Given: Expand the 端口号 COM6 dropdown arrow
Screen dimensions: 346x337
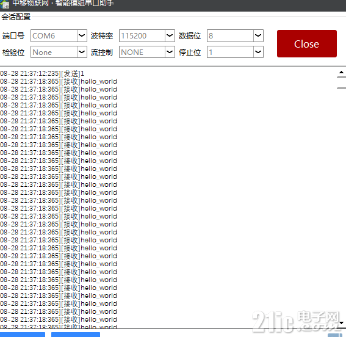Looking at the screenshot, I should pos(82,36).
